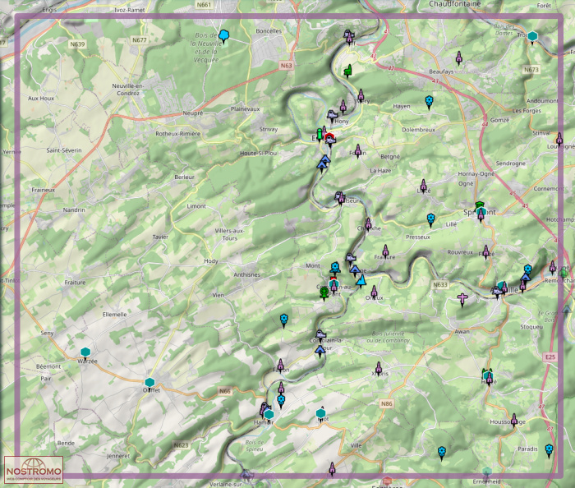Select the teal hexagon marker at Ouffet

tap(149, 384)
